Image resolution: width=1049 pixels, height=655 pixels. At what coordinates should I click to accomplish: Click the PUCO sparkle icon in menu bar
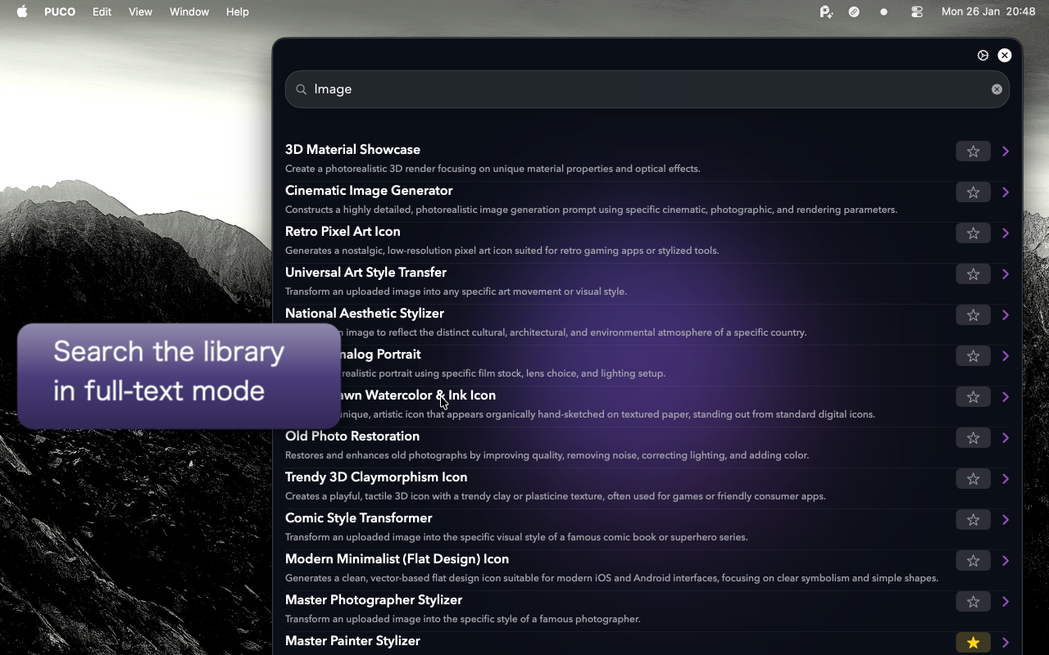826,11
